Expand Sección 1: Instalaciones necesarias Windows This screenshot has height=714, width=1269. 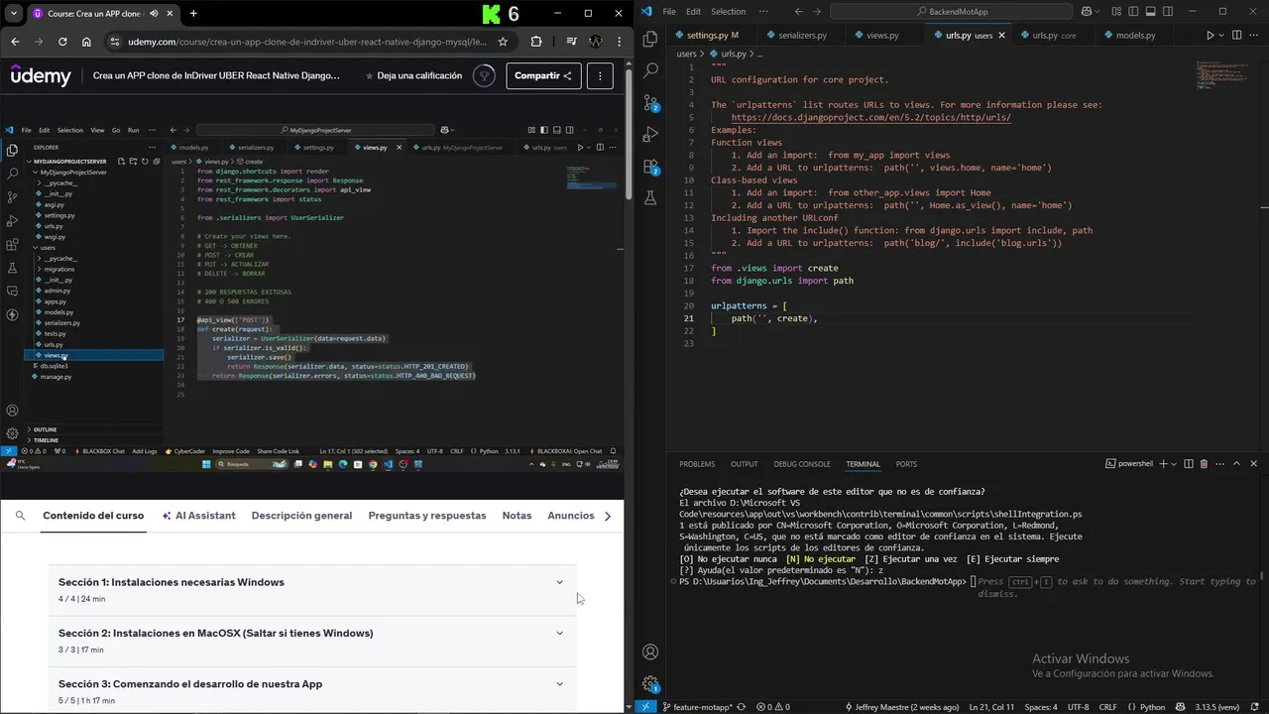(312, 590)
